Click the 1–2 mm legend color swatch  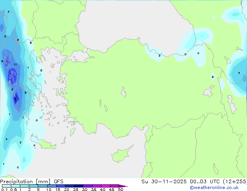[25, 186]
